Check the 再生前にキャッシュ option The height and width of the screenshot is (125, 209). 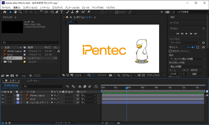click(x=170, y=51)
